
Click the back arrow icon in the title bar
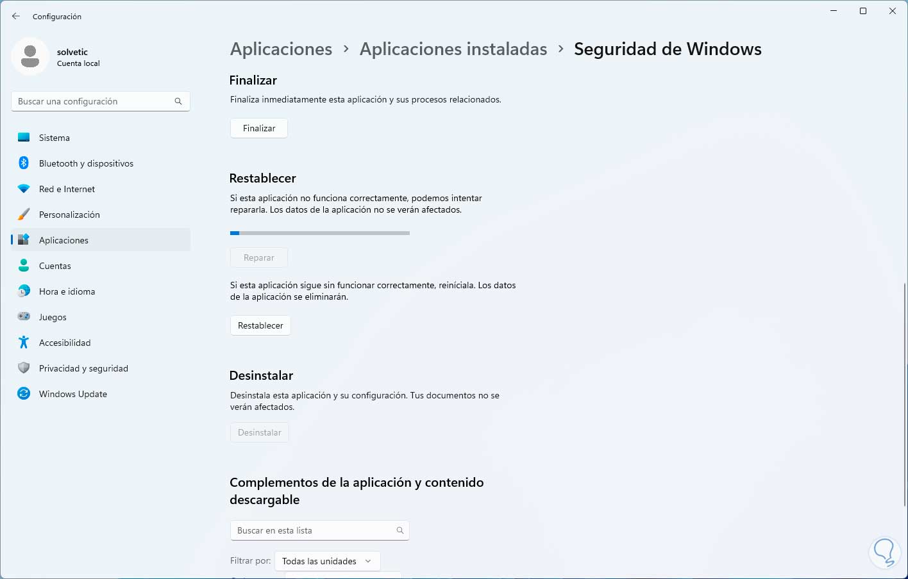(x=16, y=16)
